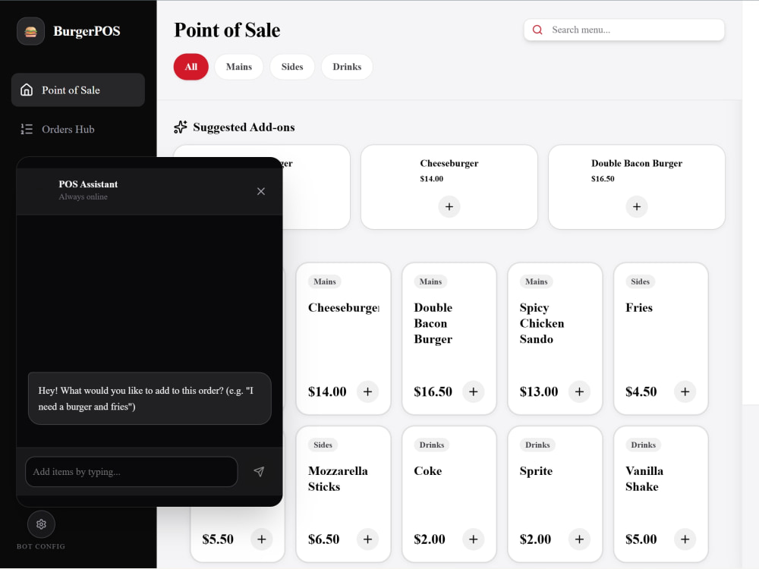Click the Coke card title
The image size is (759, 569).
click(428, 471)
